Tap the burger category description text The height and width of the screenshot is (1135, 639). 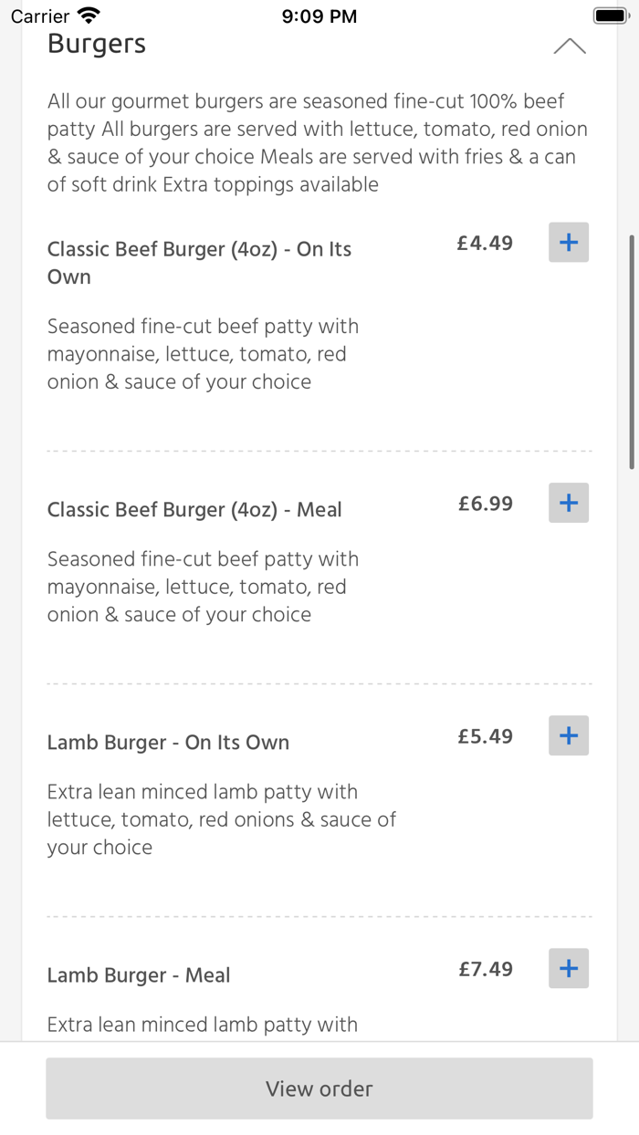(x=318, y=143)
